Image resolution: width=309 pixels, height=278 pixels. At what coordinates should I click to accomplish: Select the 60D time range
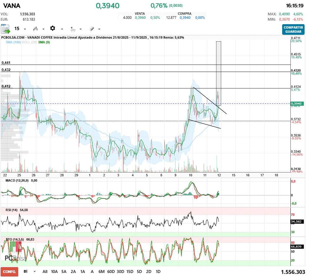(111, 272)
